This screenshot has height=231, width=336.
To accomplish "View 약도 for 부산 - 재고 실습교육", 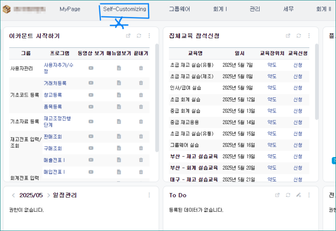I will coord(272,157).
